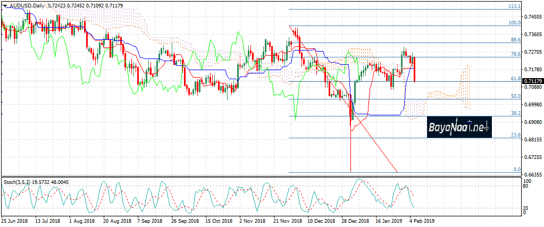Select the 0.66355 price axis value
The image size is (544, 227).
click(x=533, y=174)
